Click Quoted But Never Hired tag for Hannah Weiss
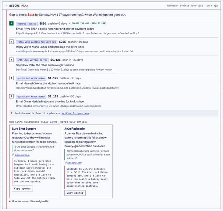Viewport: 223px width, 211px height. pyautogui.click(x=31, y=78)
